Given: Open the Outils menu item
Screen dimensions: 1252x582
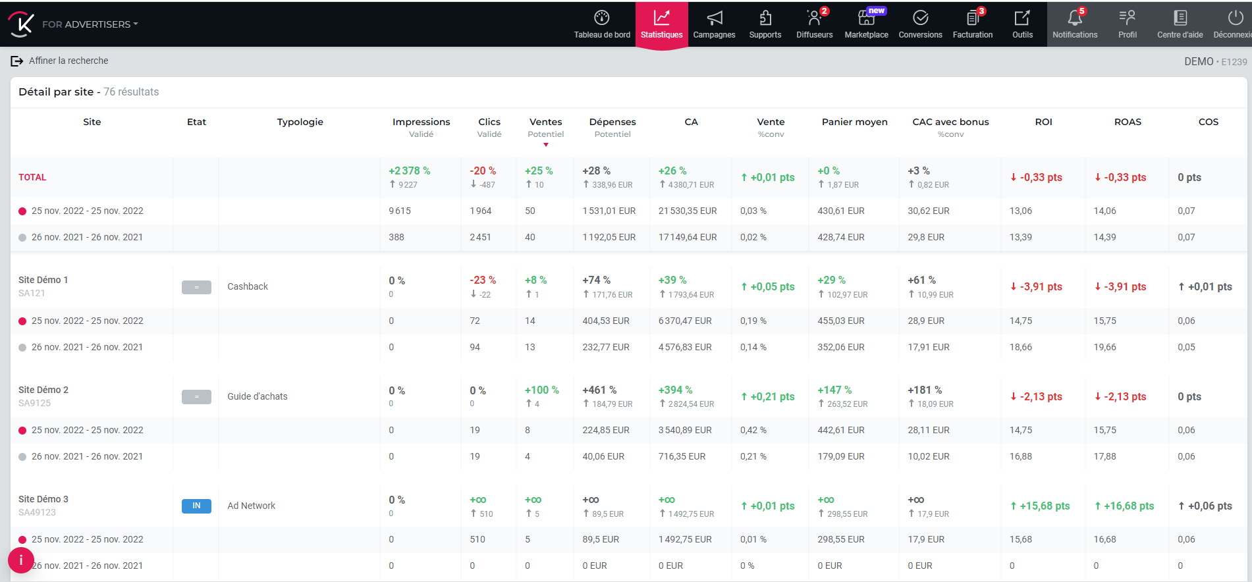Looking at the screenshot, I should [x=1022, y=24].
